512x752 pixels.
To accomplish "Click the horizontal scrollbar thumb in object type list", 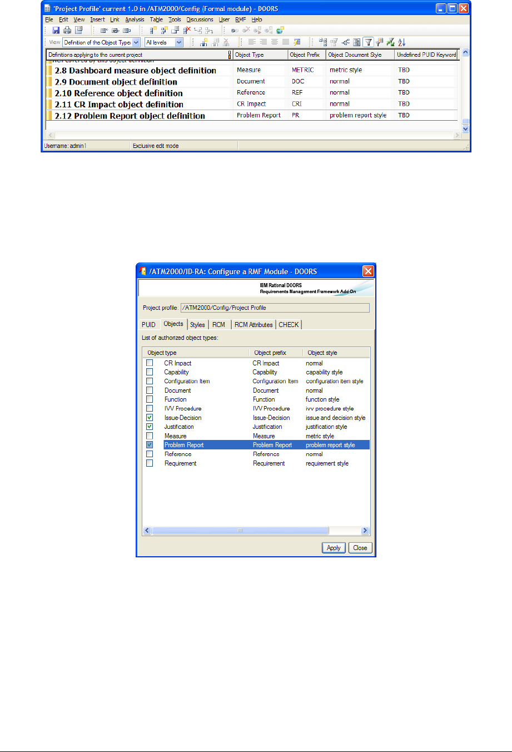I will 240,531.
